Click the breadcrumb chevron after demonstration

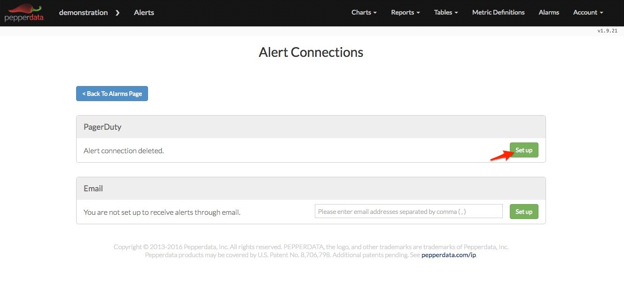pos(117,13)
